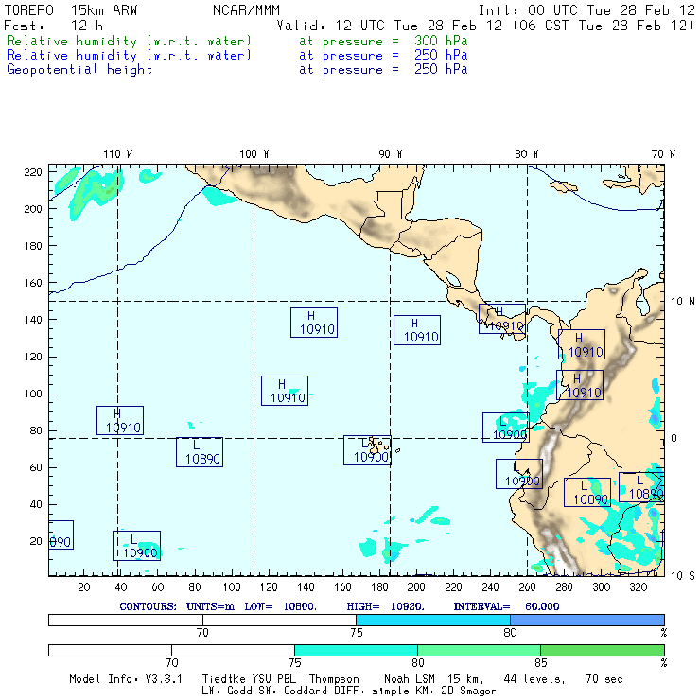Click the 'Model Info: V3.3.1' text
The width and height of the screenshot is (700, 700).
126,679
